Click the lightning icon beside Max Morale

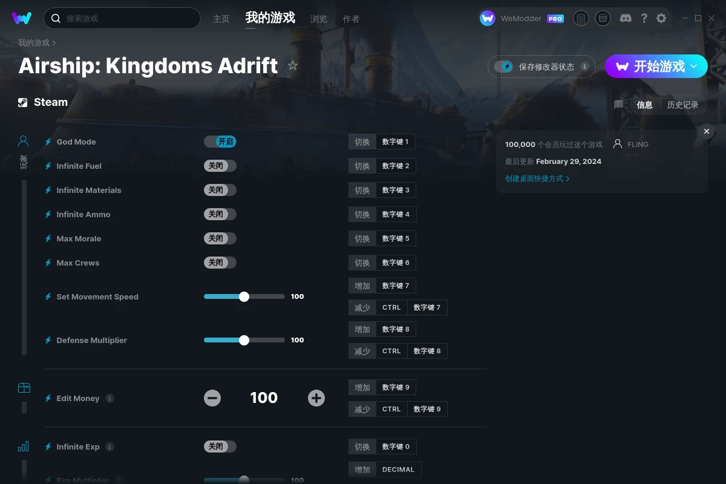point(48,238)
